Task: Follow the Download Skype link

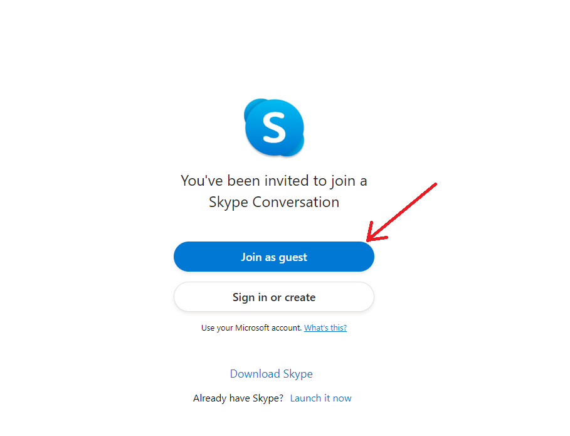Action: (x=271, y=374)
